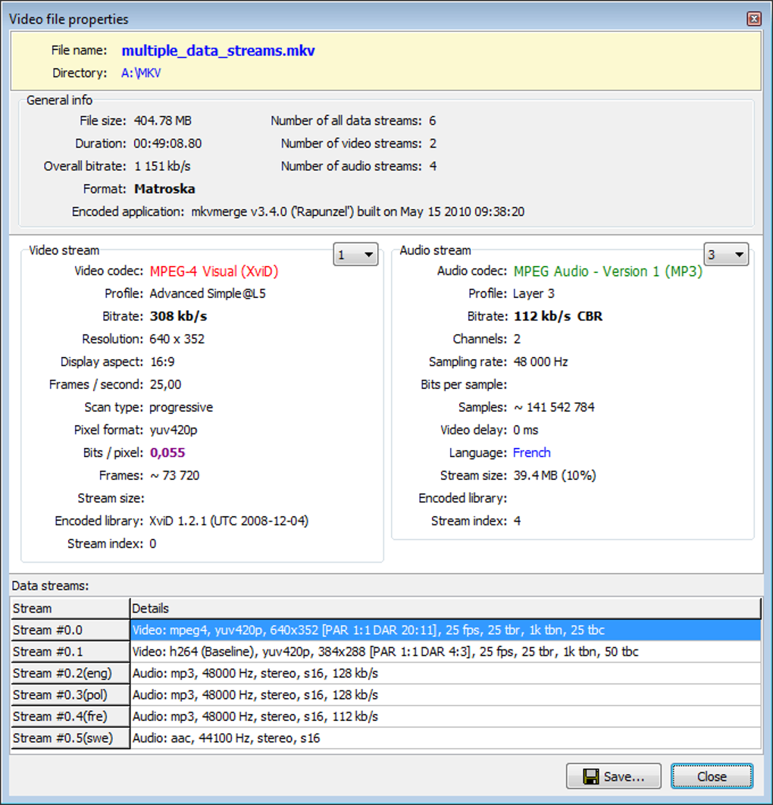Click the encoded library XviD 1.2.1 text
Image resolution: width=773 pixels, height=805 pixels.
click(x=229, y=521)
